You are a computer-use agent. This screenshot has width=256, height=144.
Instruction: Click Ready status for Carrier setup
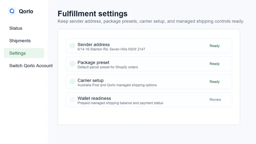(214, 82)
